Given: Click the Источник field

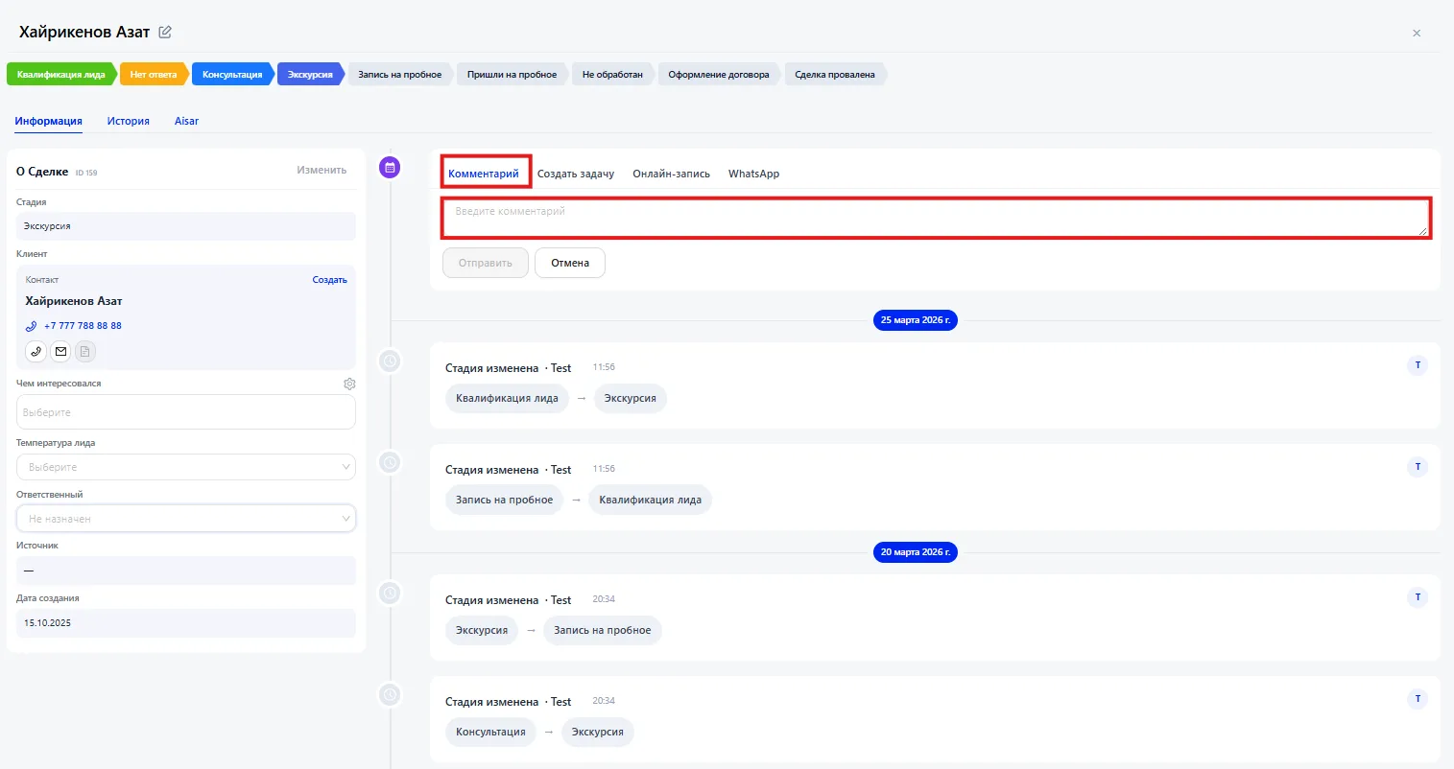Looking at the screenshot, I should click(186, 571).
